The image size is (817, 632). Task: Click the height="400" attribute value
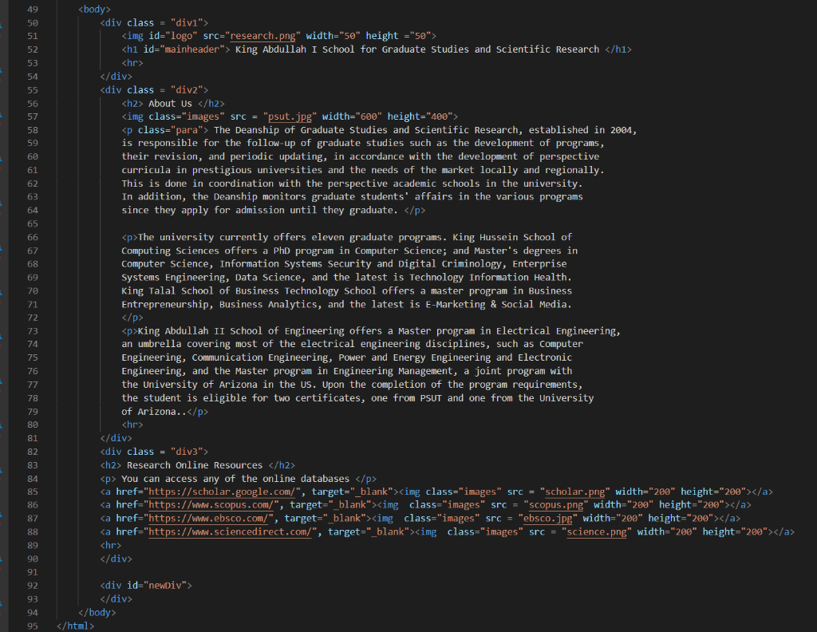pyautogui.click(x=420, y=117)
